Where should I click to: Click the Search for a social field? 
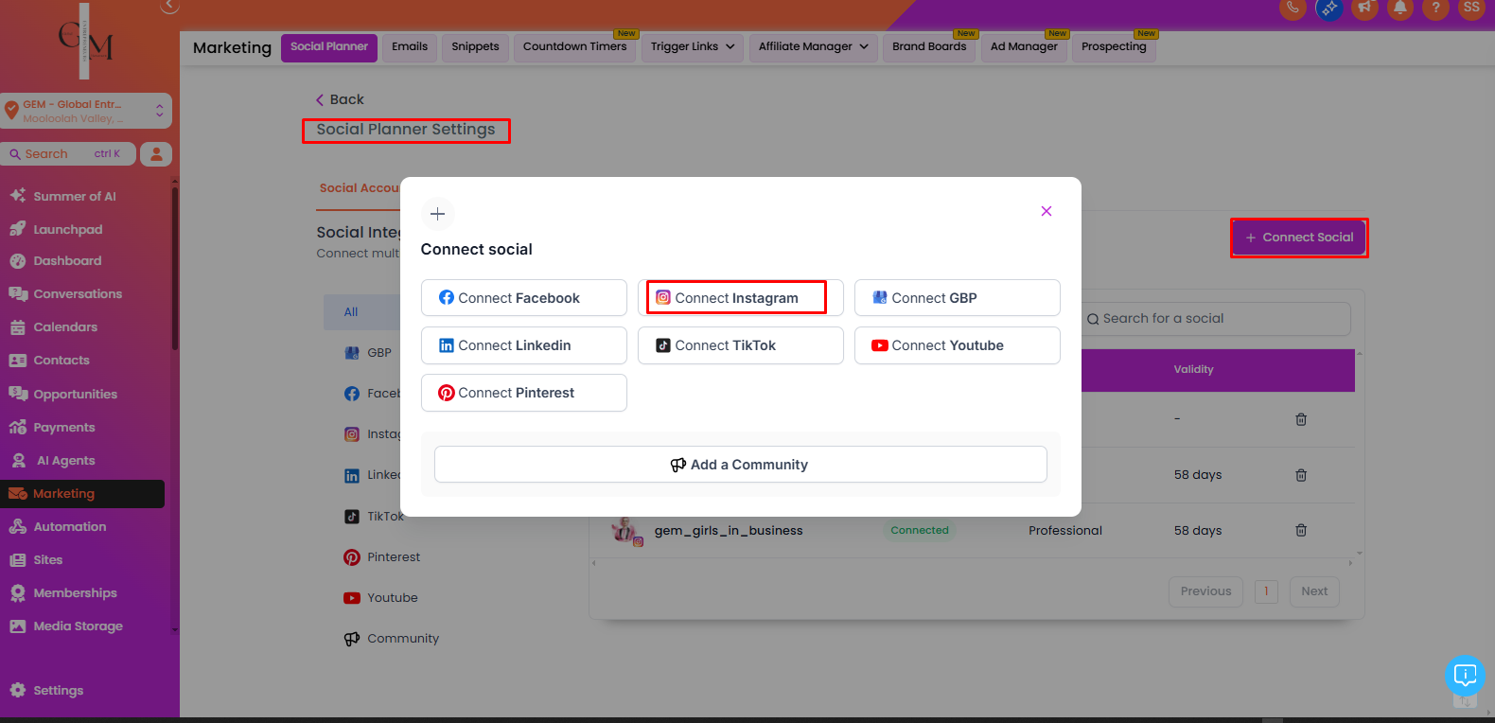coord(1214,319)
